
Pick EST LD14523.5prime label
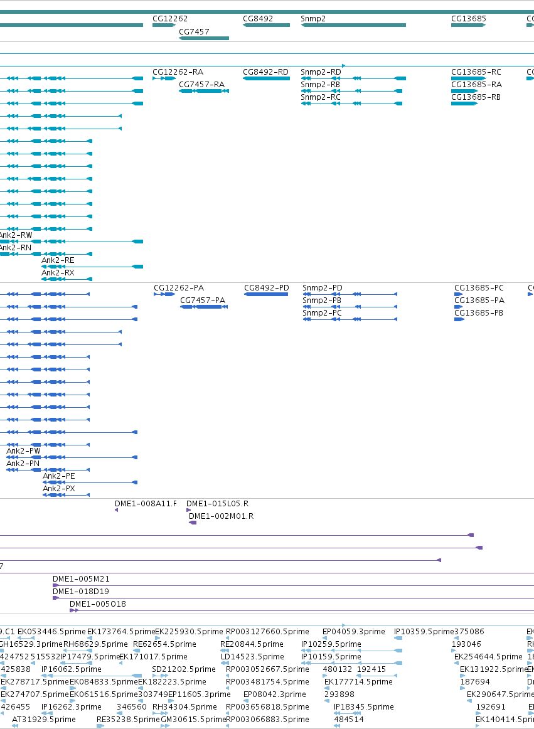click(x=252, y=657)
